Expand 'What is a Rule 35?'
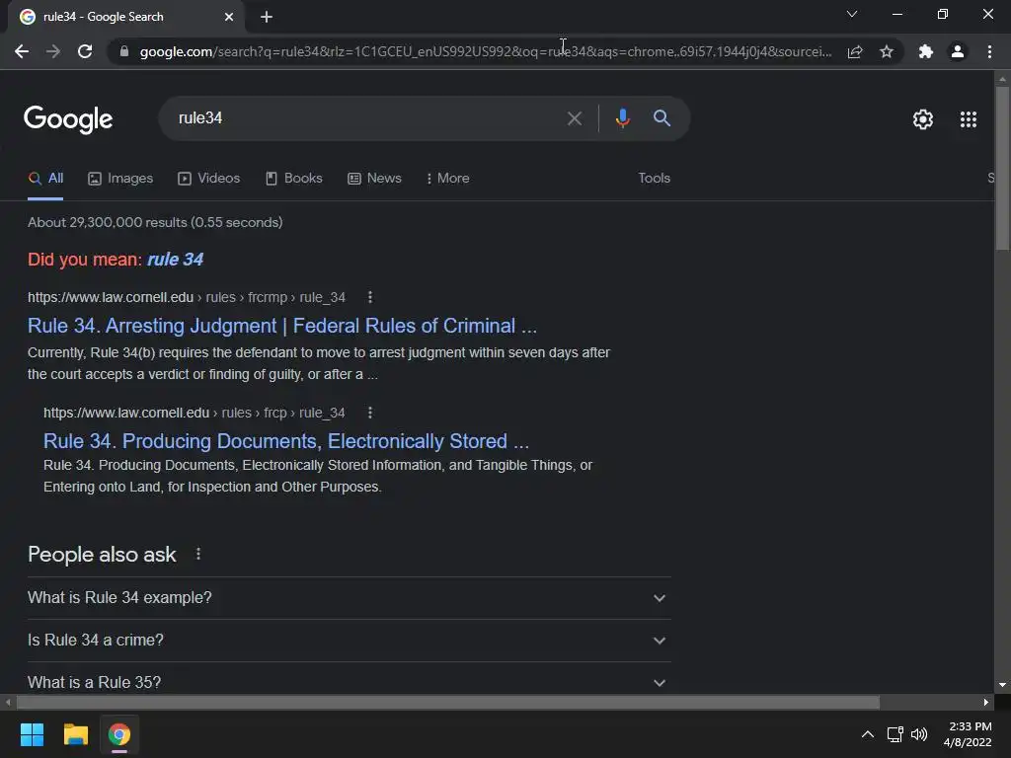The width and height of the screenshot is (1011, 758). coord(349,683)
